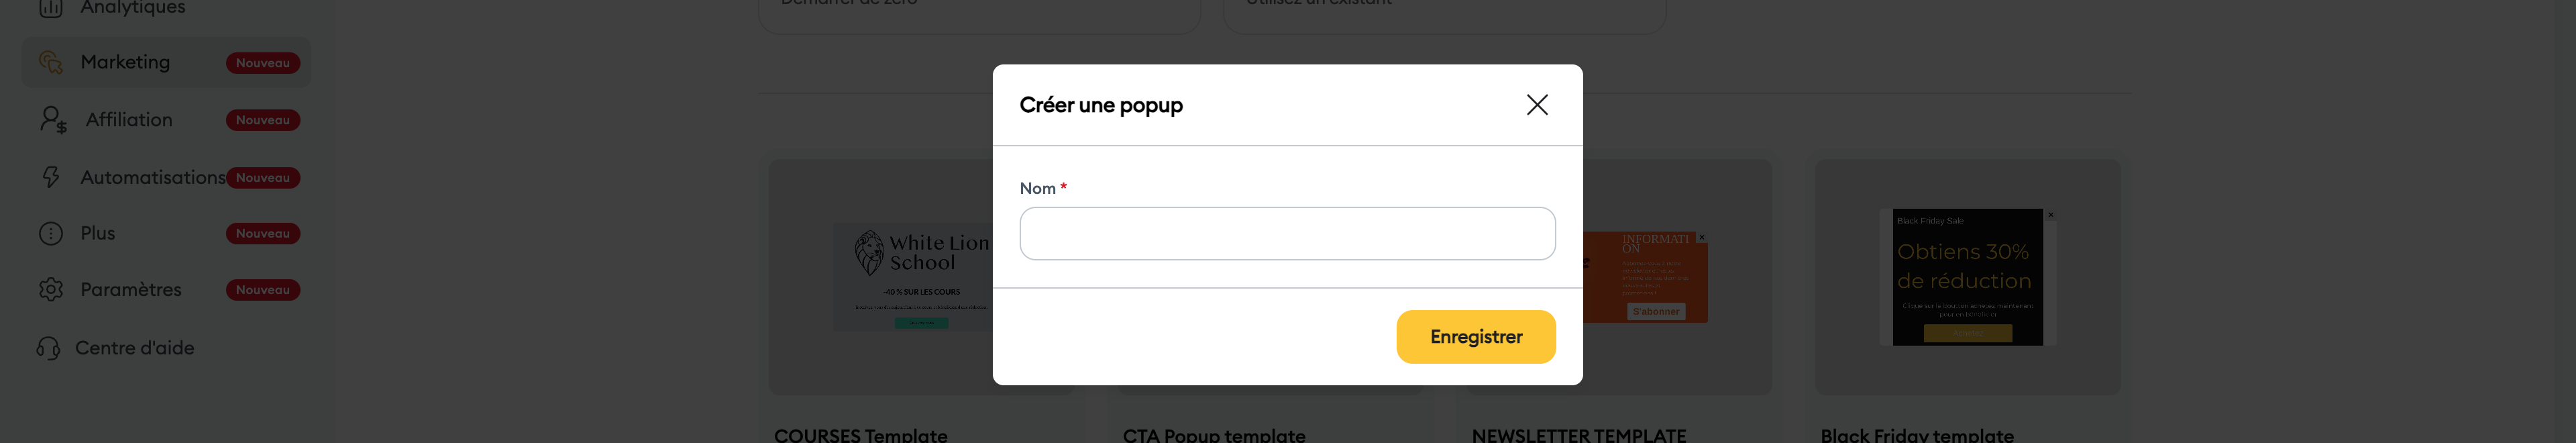This screenshot has height=443, width=2576.
Task: Click the Marketing megaphone icon
Action: pyautogui.click(x=51, y=63)
